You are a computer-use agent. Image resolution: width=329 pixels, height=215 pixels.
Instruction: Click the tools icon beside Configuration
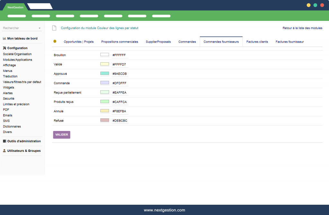[x=4, y=48]
